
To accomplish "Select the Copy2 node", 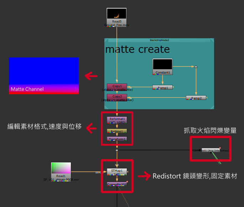I will point(117,97).
